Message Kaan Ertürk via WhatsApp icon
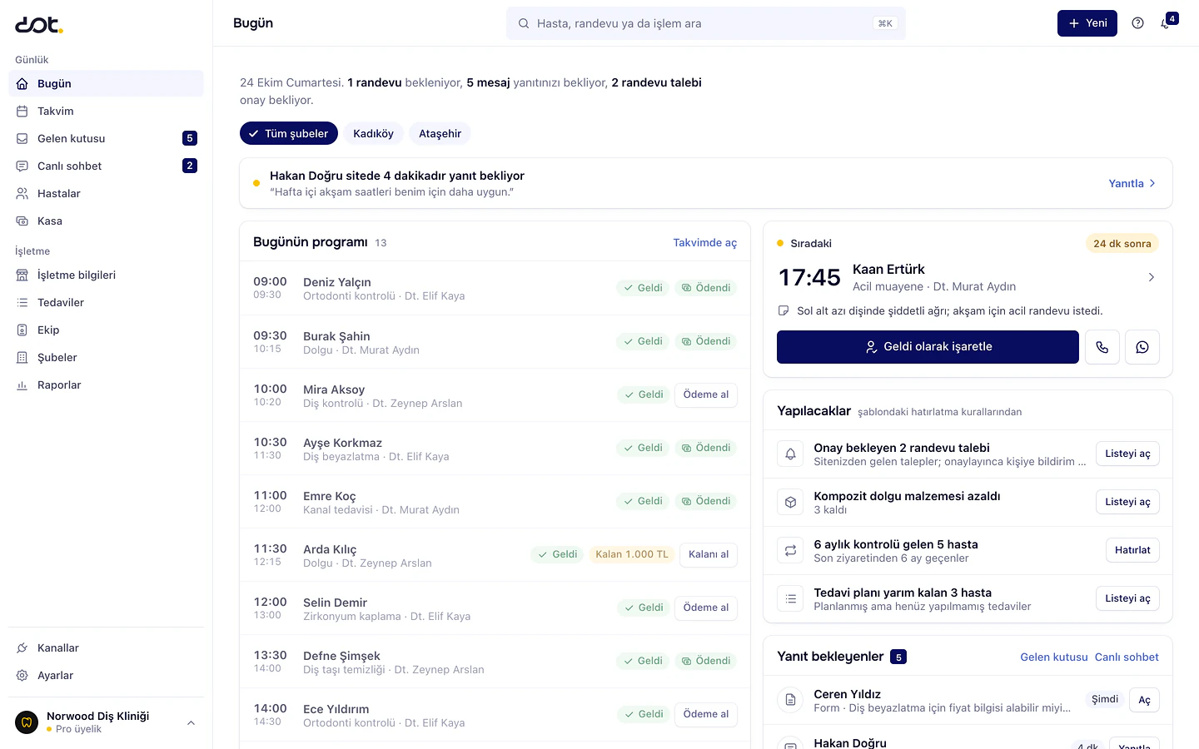Screen dimensions: 1199x749 pyautogui.click(x=1142, y=347)
